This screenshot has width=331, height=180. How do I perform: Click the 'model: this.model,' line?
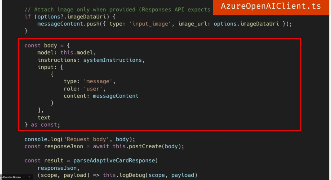click(x=67, y=53)
